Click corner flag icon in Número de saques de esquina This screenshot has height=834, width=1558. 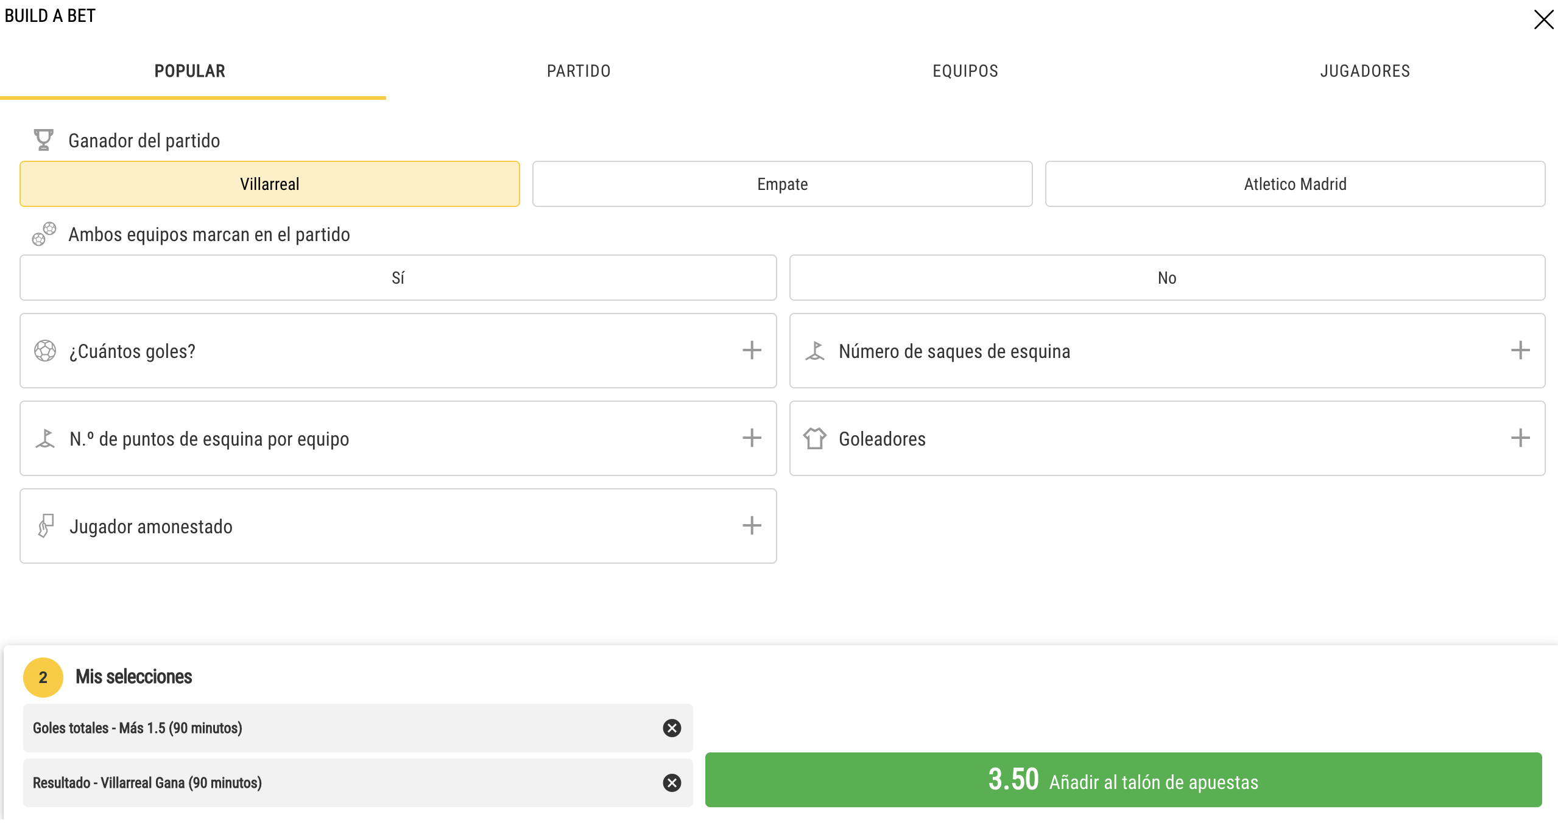(815, 351)
